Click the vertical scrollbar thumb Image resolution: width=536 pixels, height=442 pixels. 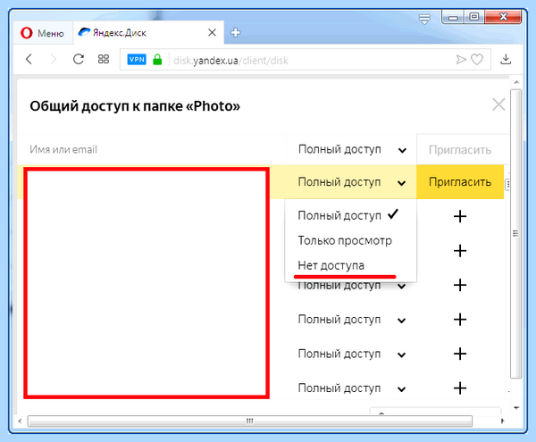pos(515,234)
